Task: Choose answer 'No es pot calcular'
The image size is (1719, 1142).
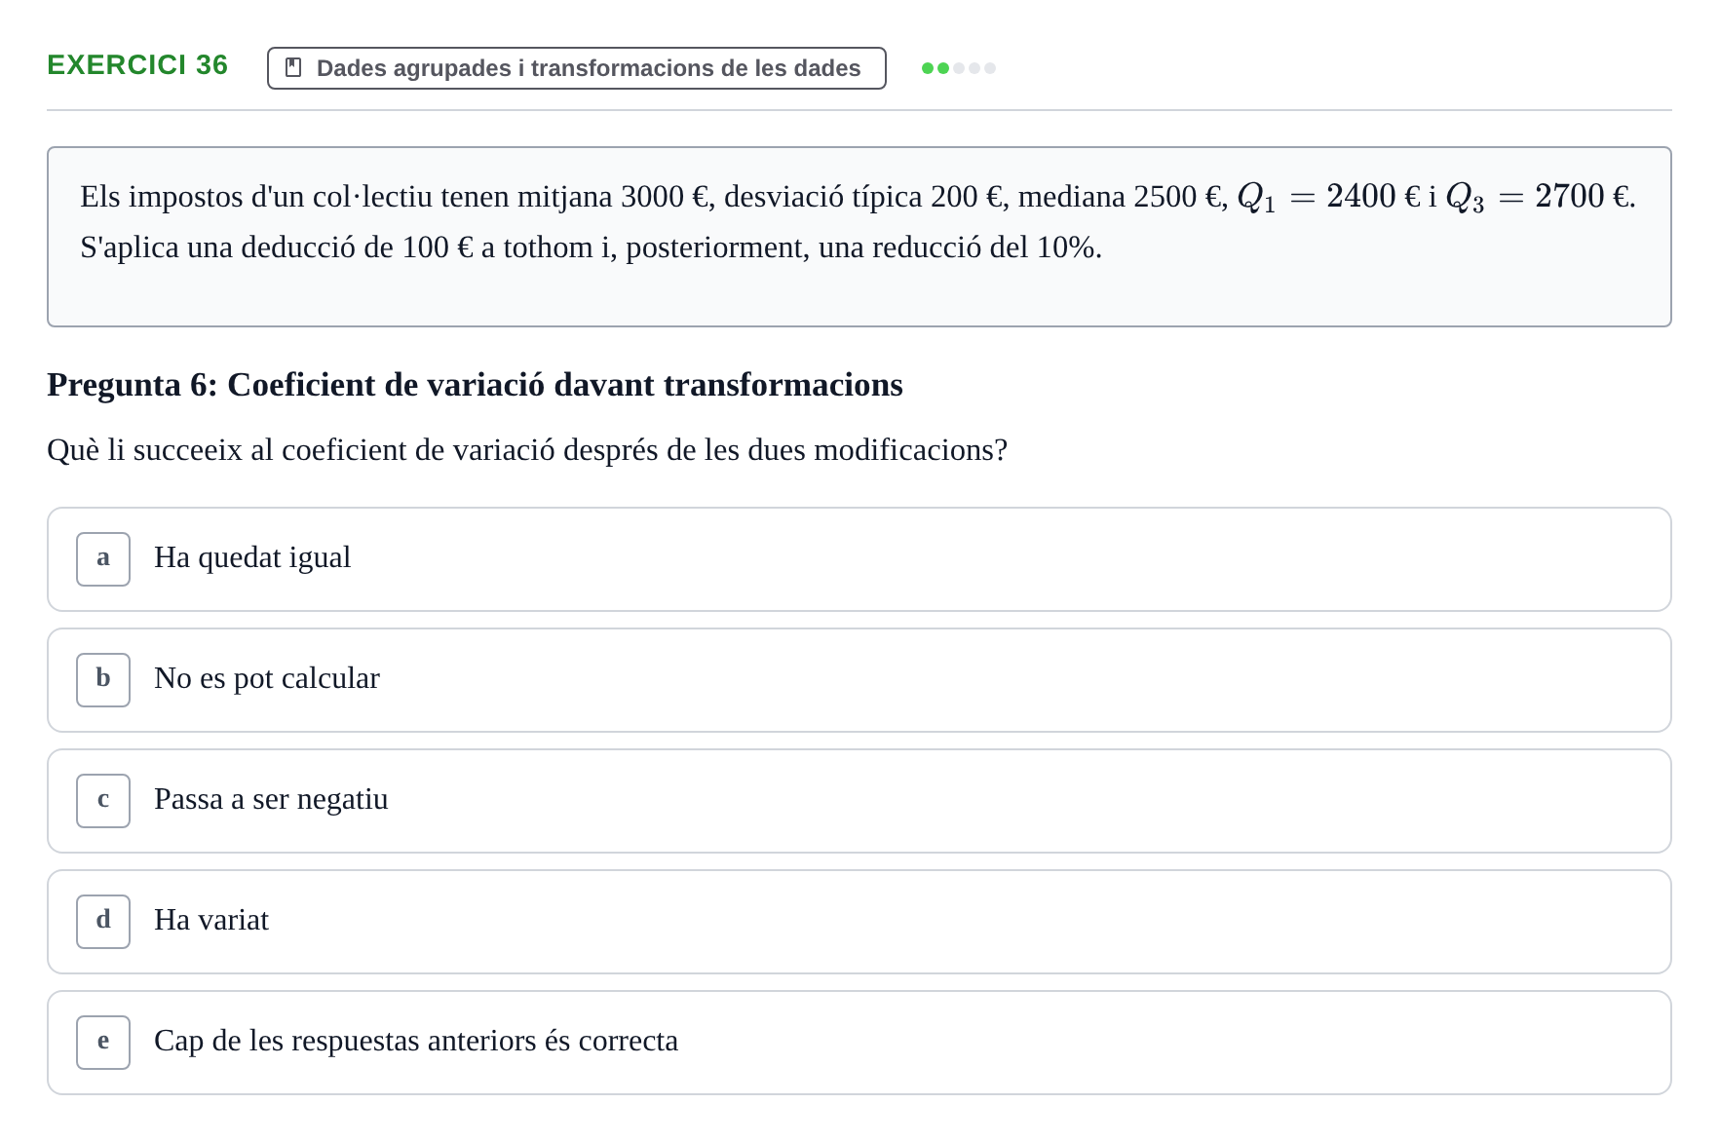Action: point(859,680)
